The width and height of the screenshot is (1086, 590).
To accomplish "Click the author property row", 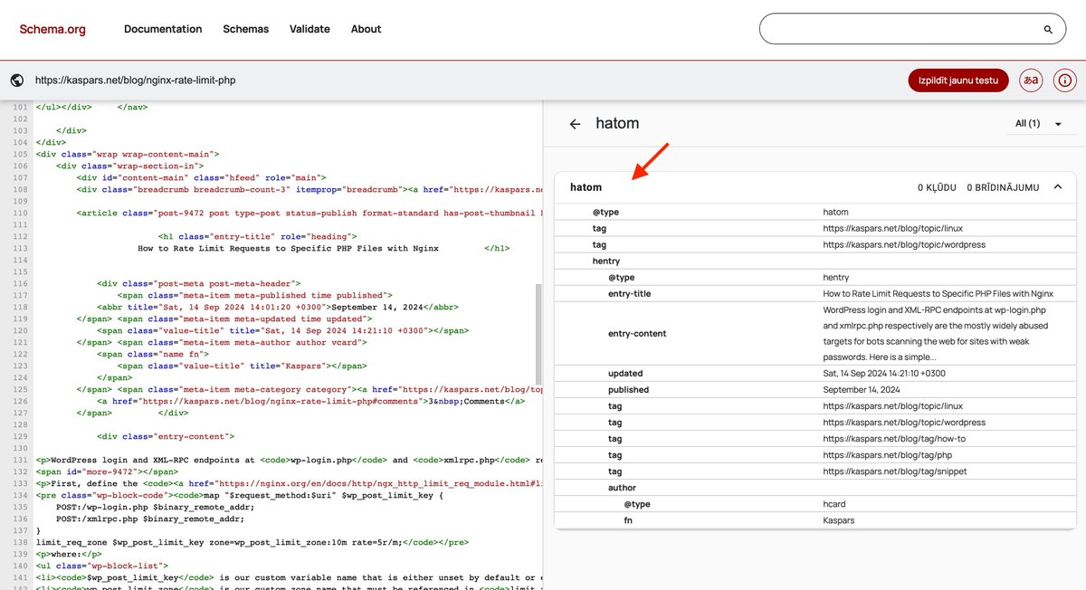I will [x=814, y=488].
